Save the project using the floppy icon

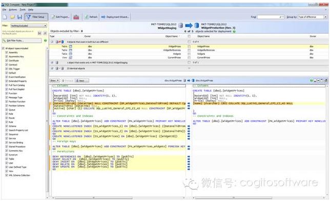point(20,17)
